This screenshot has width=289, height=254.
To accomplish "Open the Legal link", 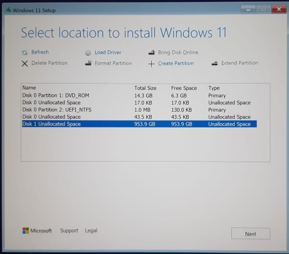I will pyautogui.click(x=91, y=231).
